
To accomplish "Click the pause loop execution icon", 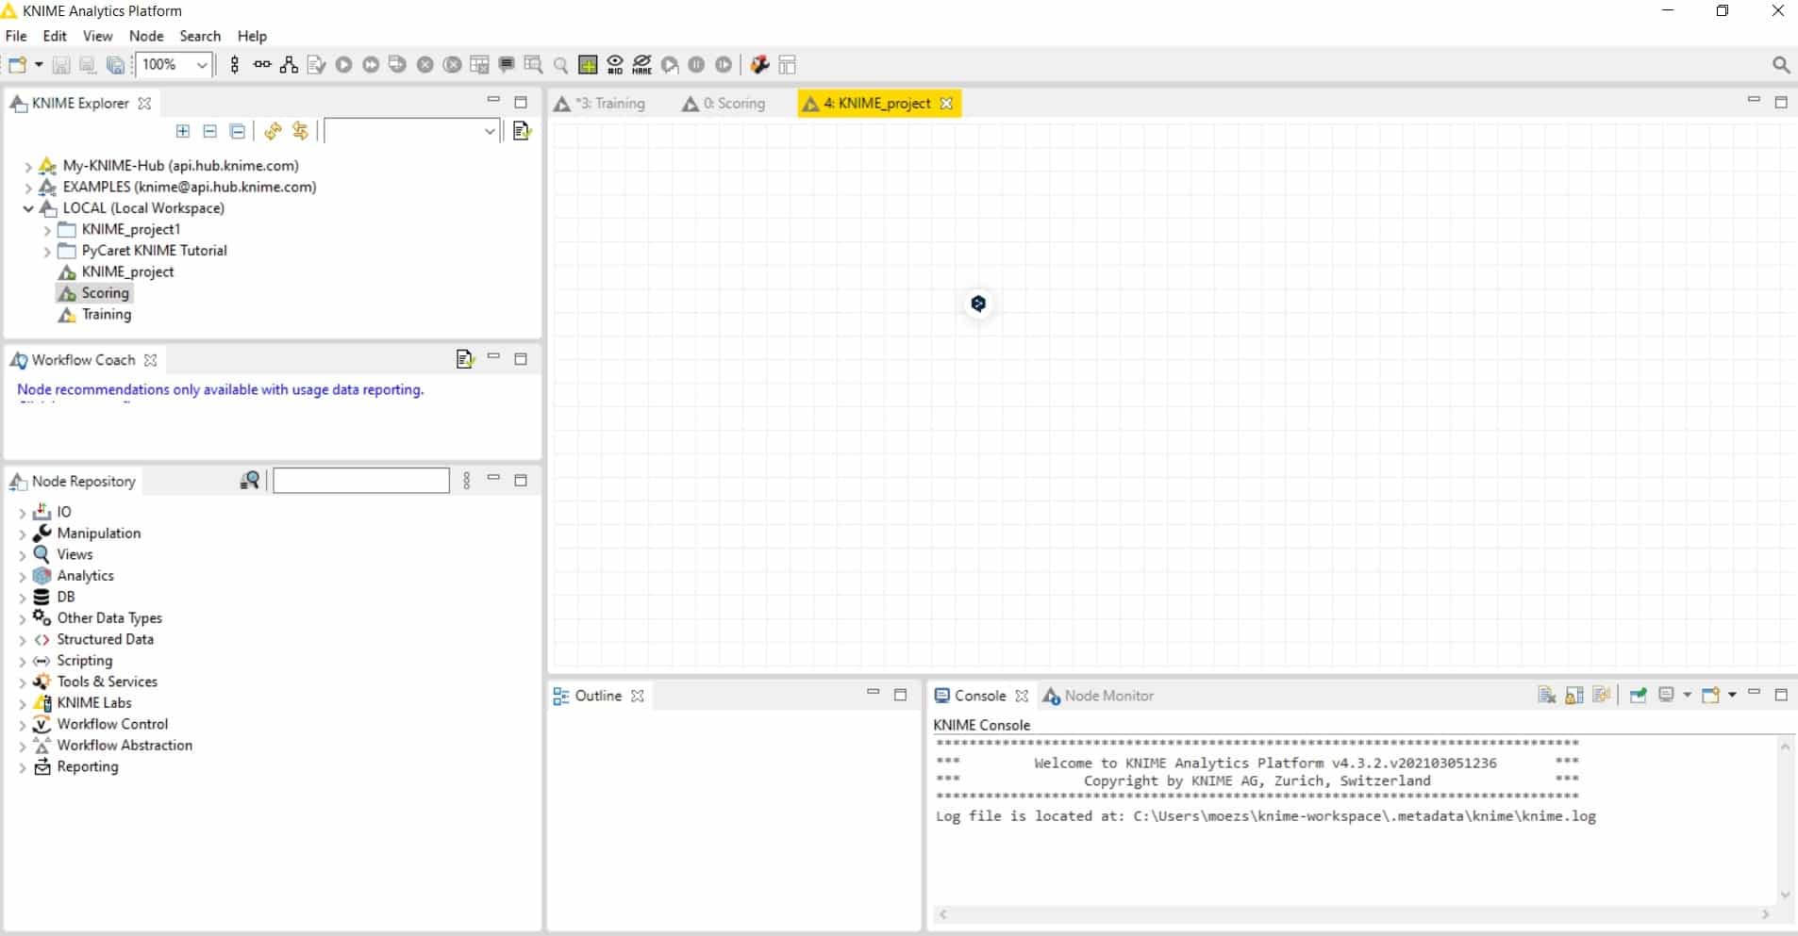I will tap(697, 65).
